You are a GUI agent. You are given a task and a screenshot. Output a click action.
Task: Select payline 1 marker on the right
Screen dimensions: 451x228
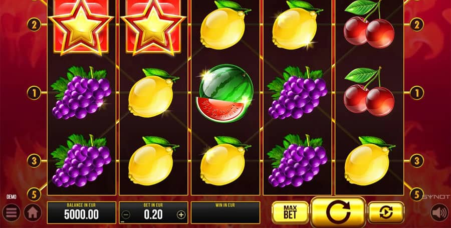(x=416, y=93)
